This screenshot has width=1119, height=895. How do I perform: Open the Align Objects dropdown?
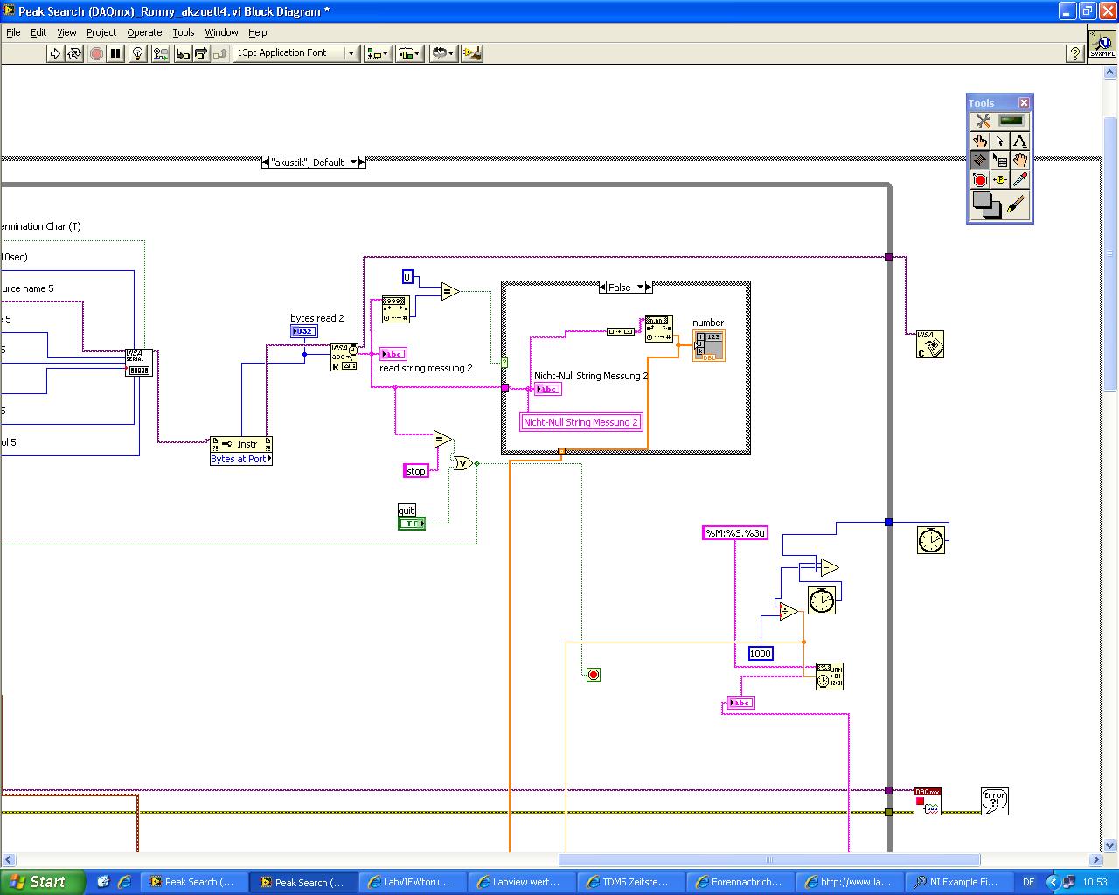point(378,53)
